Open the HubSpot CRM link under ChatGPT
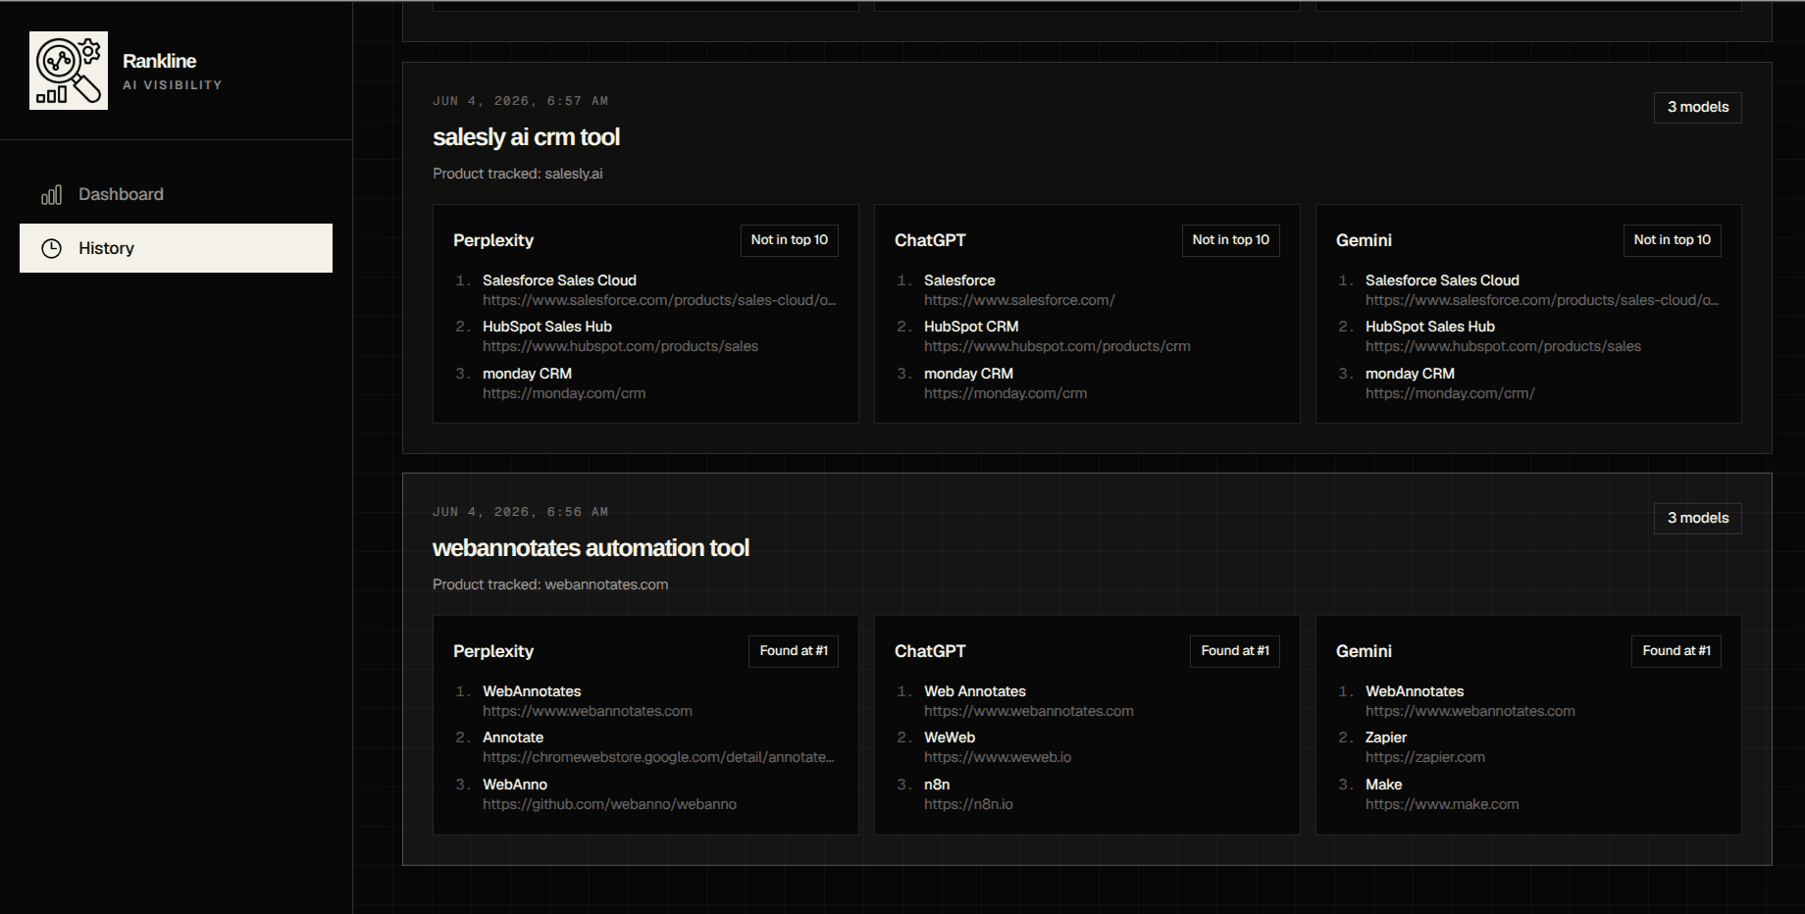 click(x=1057, y=346)
